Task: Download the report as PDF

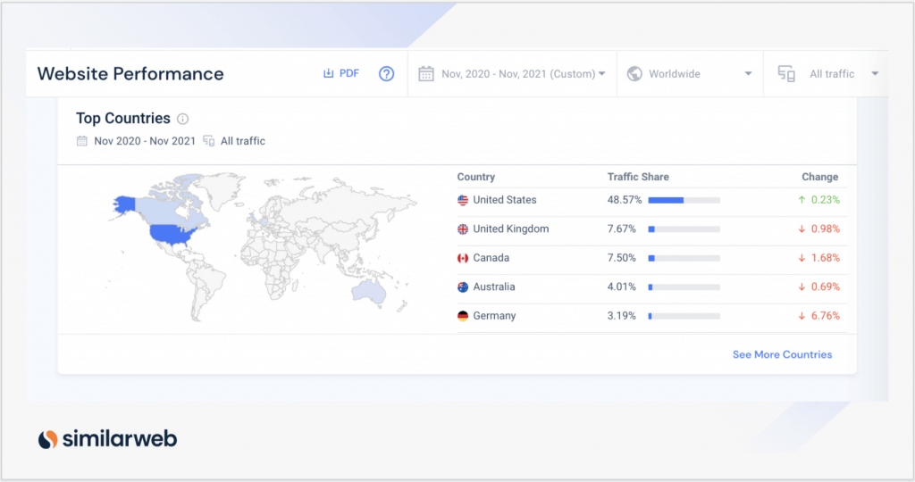Action: [x=341, y=73]
